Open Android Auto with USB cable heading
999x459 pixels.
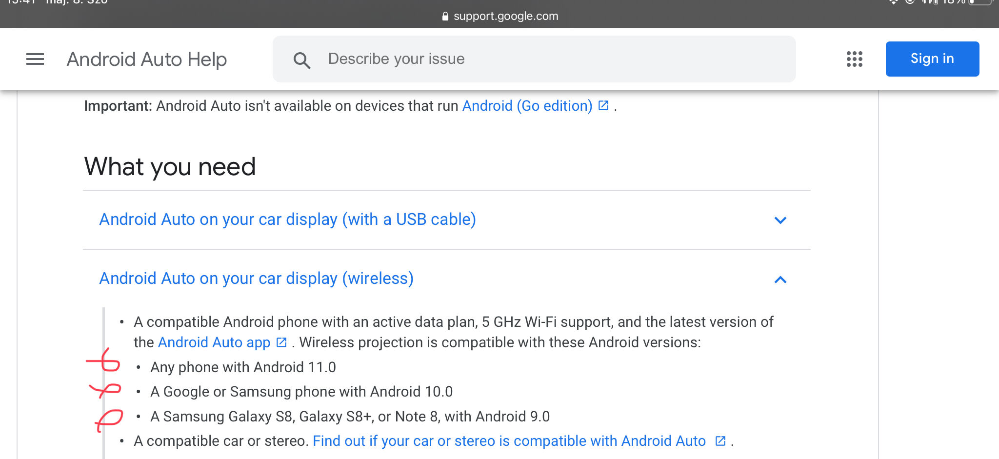click(x=287, y=220)
